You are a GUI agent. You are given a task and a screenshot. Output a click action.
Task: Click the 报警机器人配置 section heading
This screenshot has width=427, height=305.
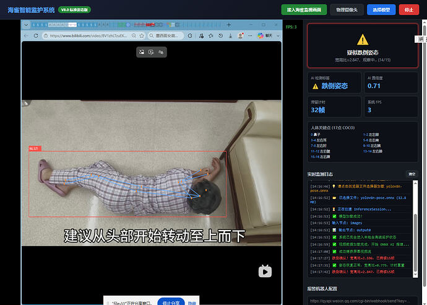click(322, 289)
